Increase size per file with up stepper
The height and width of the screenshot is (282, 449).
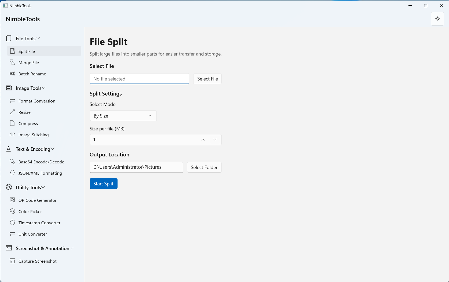tap(203, 140)
